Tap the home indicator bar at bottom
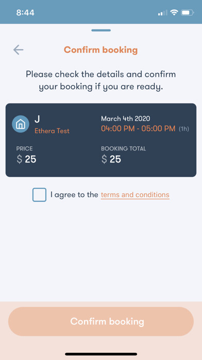Screen dimensions: 202x360 tap(101, 354)
